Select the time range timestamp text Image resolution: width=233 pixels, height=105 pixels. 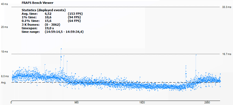click(x=64, y=32)
